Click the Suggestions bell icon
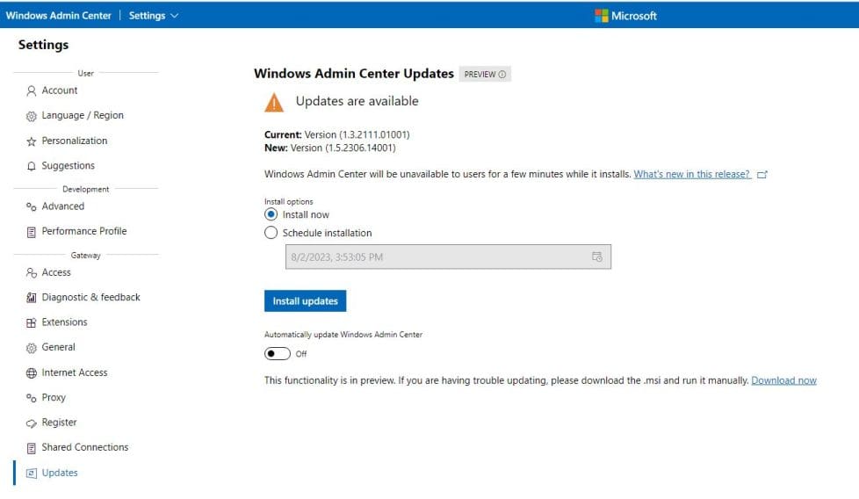 coord(32,166)
